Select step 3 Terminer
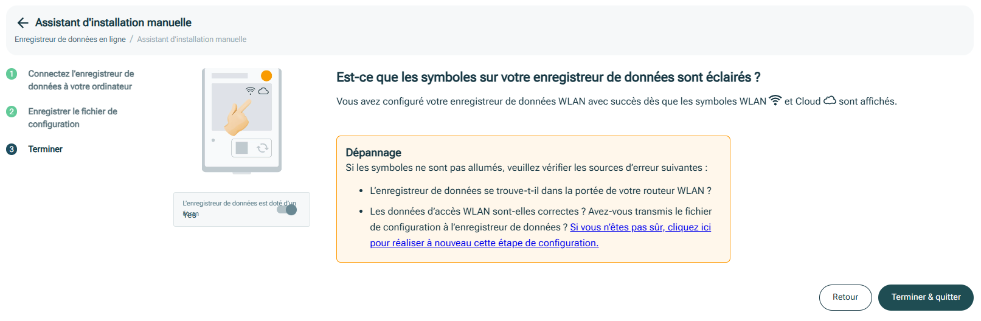Image resolution: width=981 pixels, height=321 pixels. (x=45, y=149)
